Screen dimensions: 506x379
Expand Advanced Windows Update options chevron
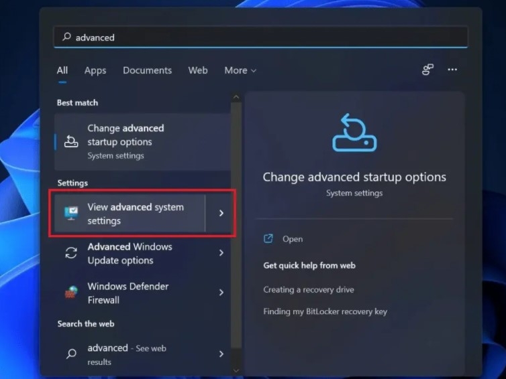click(221, 253)
